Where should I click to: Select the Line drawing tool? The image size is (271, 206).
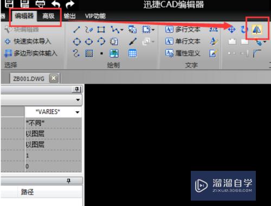[x=76, y=30]
